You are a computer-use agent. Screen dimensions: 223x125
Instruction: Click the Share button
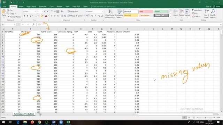pyautogui.click(x=217, y=7)
